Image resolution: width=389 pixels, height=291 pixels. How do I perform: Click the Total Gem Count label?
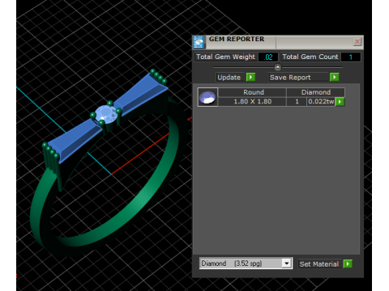tap(310, 57)
